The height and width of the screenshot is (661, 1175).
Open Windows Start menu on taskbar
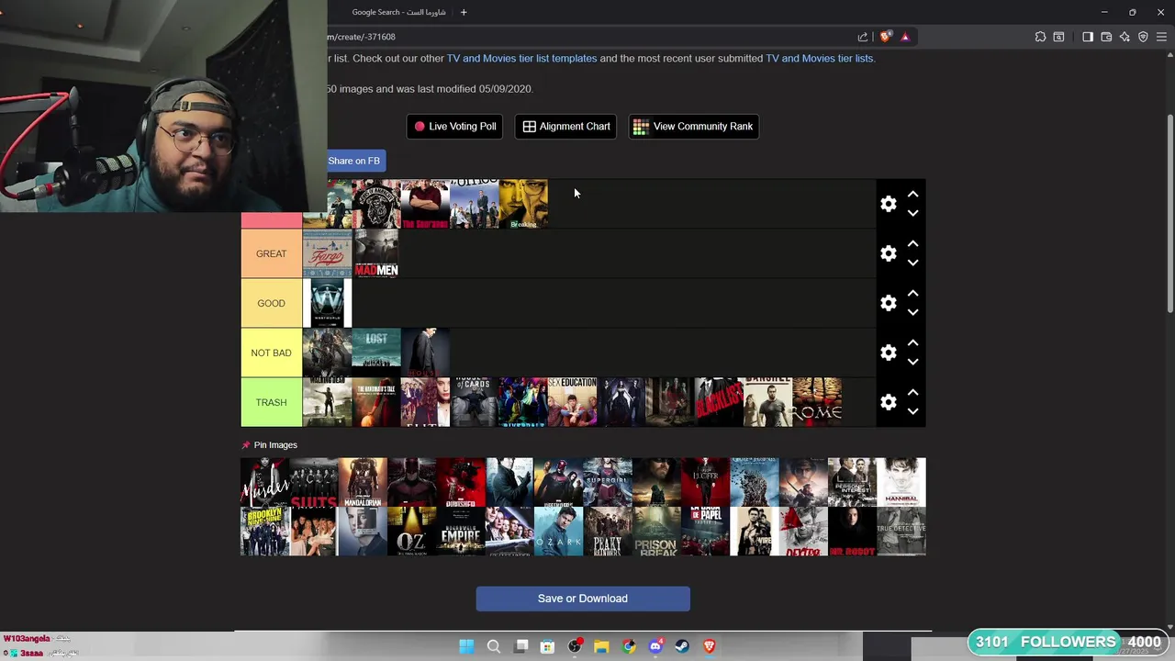click(466, 646)
